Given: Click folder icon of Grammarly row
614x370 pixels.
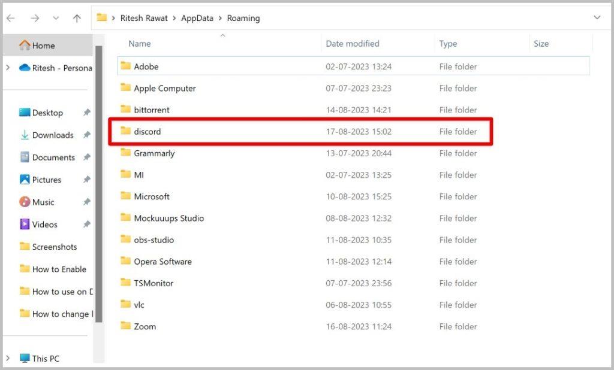Looking at the screenshot, I should [125, 152].
